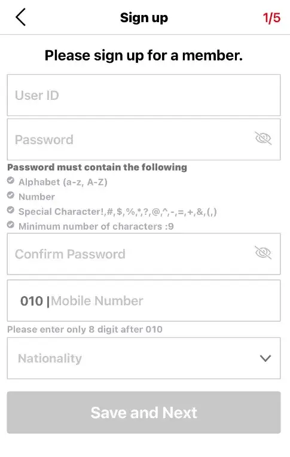Click the Number requirement check icon
This screenshot has height=457, width=290.
(11, 195)
